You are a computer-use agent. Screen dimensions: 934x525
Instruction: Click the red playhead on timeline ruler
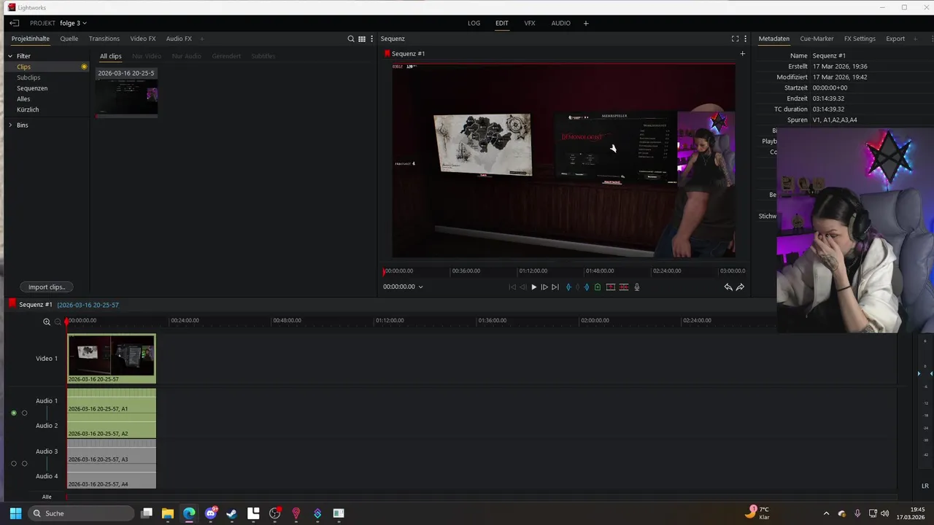click(67, 322)
